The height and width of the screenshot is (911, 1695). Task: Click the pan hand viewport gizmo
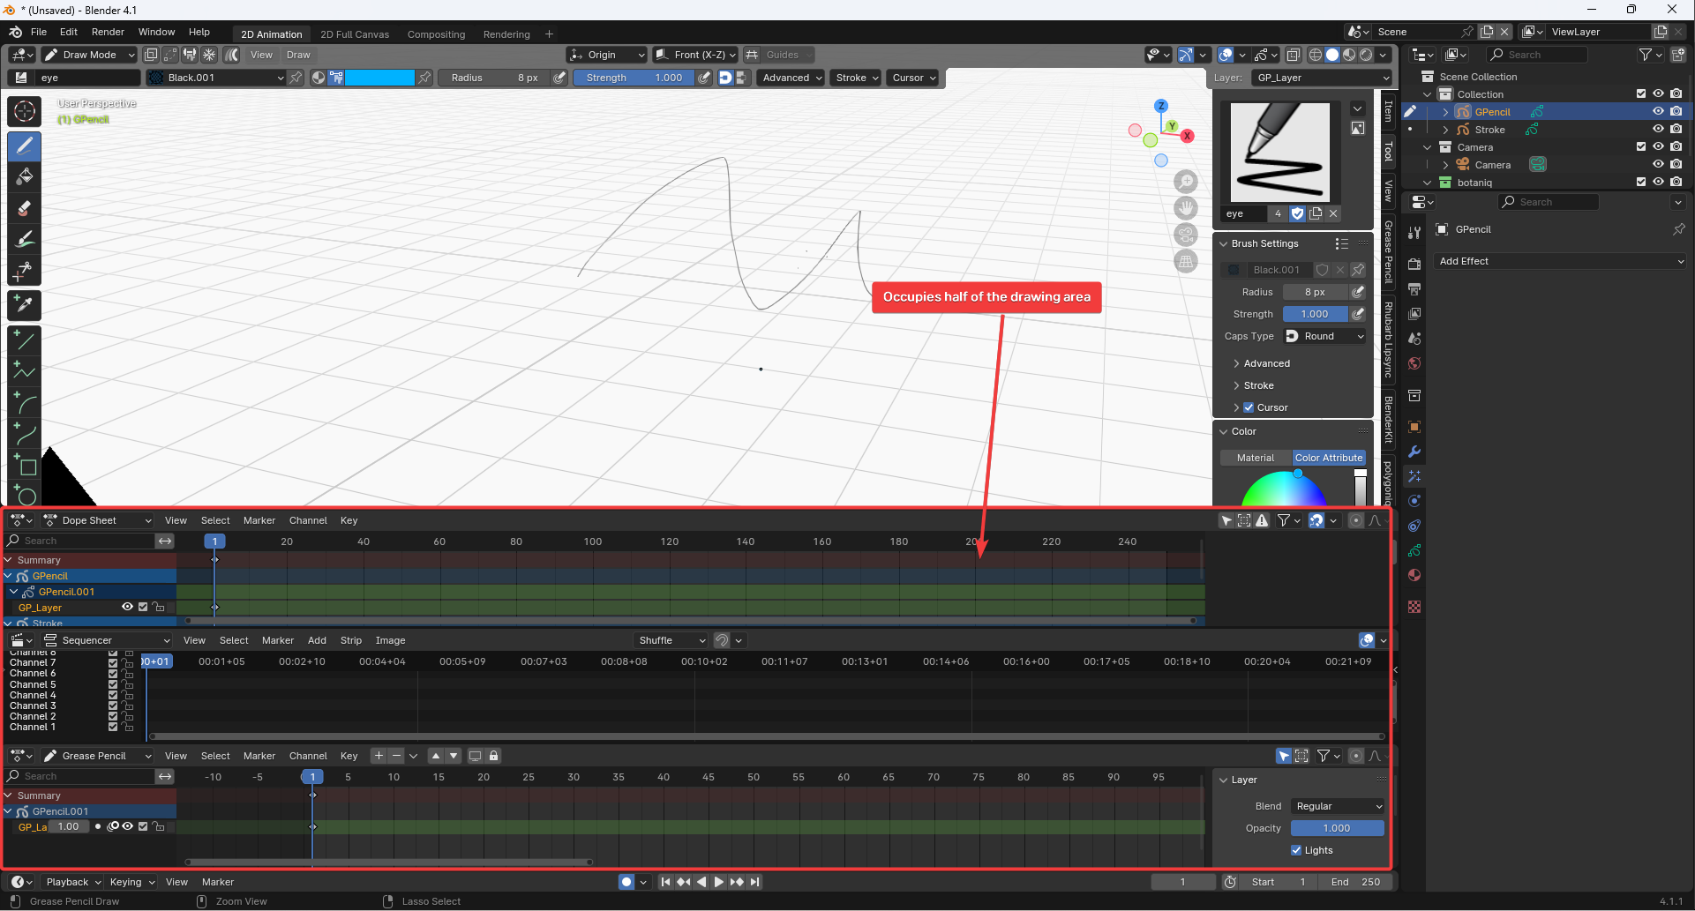pyautogui.click(x=1186, y=208)
